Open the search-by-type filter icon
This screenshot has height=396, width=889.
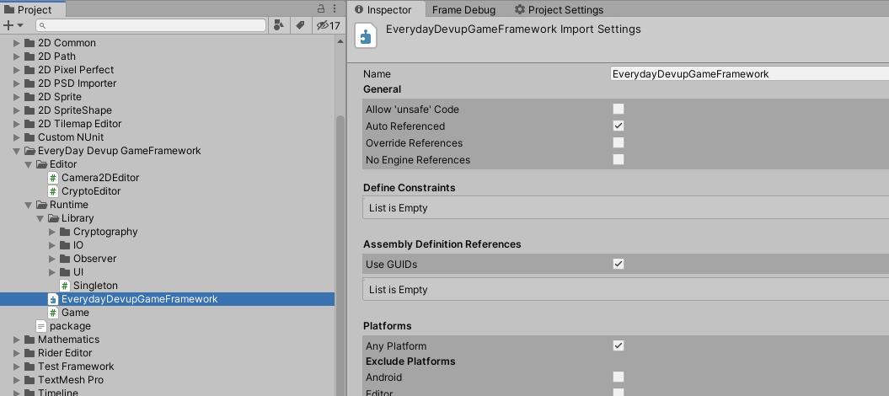278,25
